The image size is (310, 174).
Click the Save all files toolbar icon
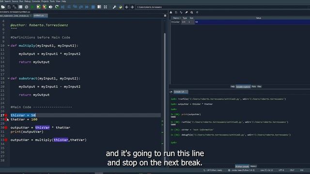coord(15,7)
